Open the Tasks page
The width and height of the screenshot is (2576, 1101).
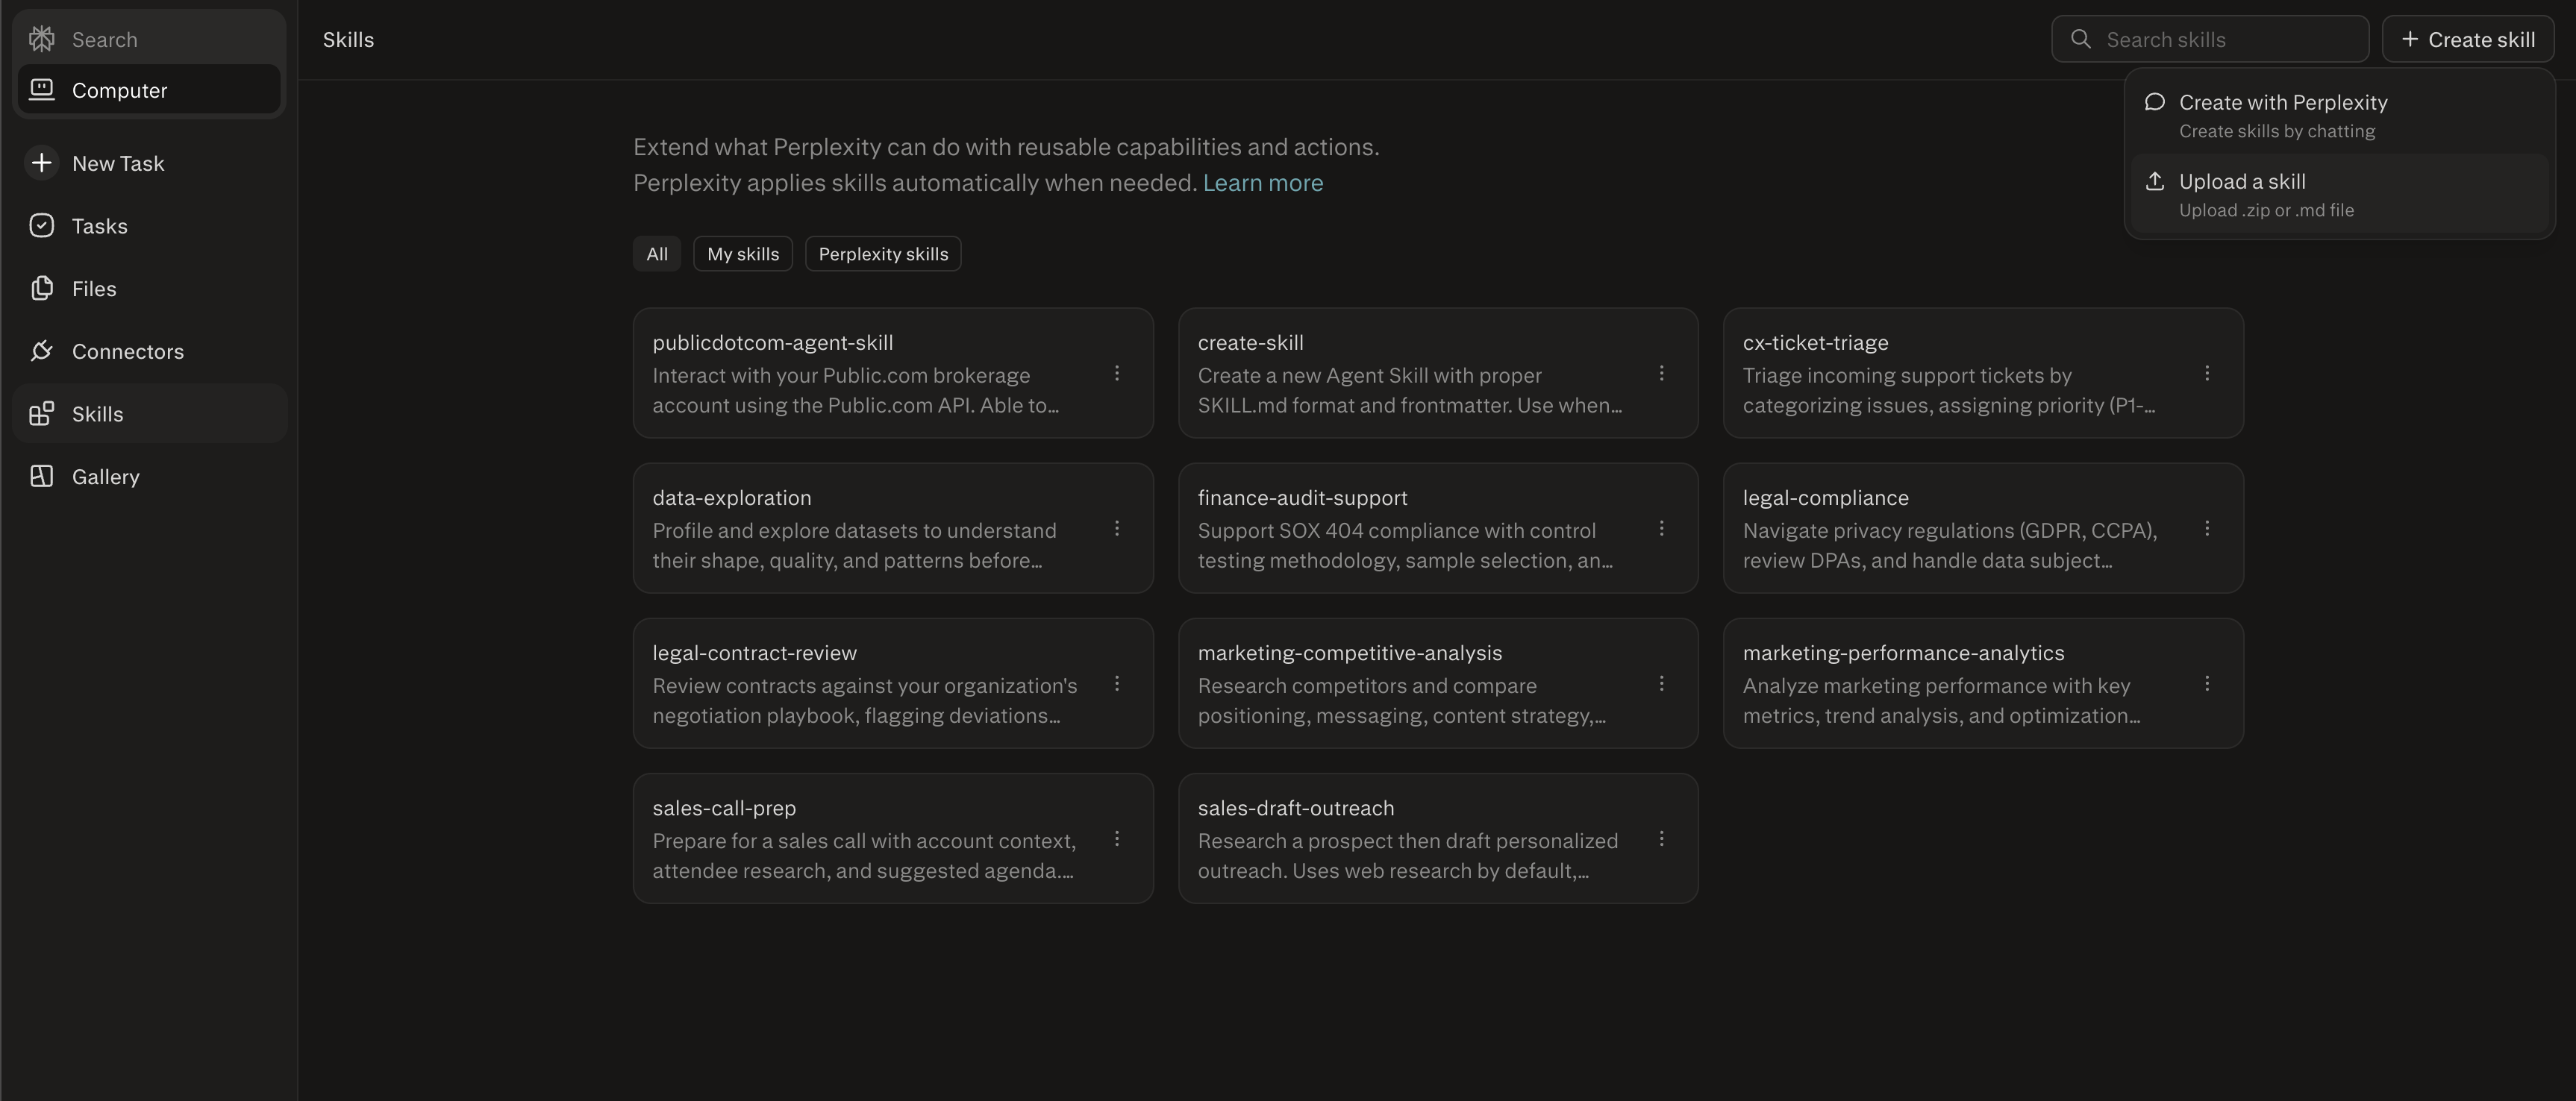click(99, 226)
